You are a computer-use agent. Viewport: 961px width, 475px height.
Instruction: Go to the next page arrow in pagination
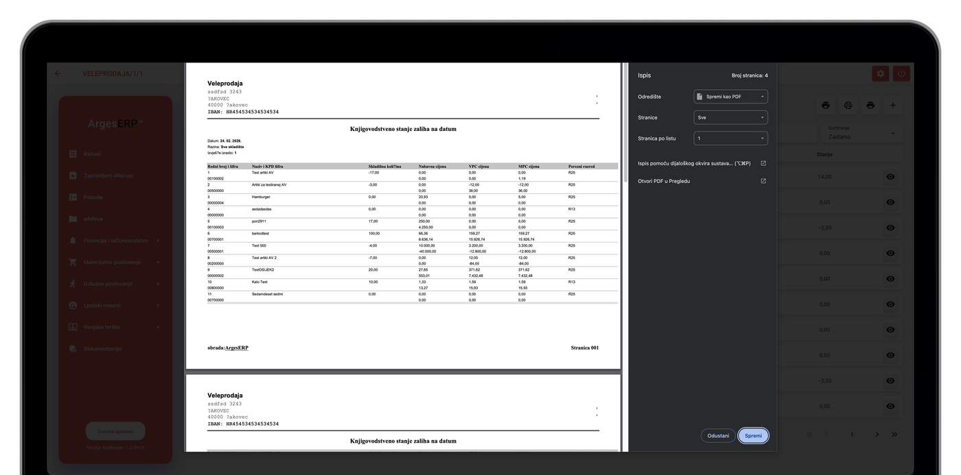[x=877, y=435]
